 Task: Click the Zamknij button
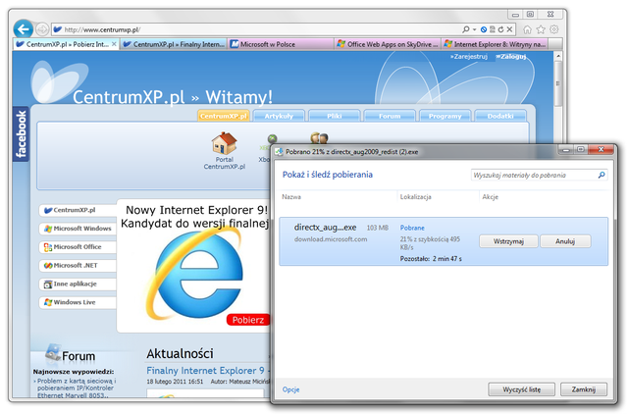(x=584, y=389)
